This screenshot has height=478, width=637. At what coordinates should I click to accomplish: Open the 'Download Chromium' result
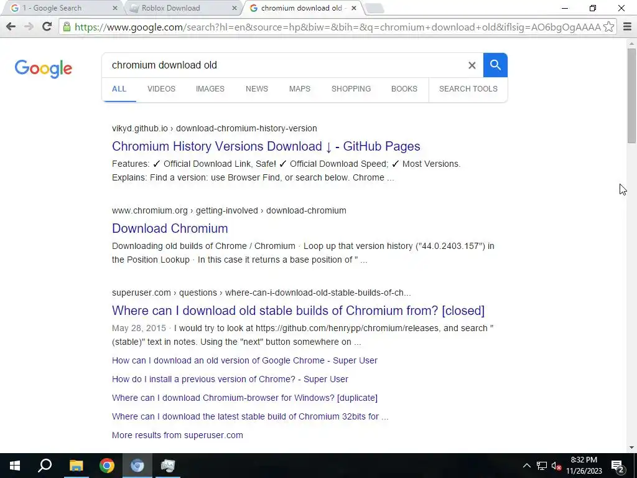pyautogui.click(x=170, y=228)
